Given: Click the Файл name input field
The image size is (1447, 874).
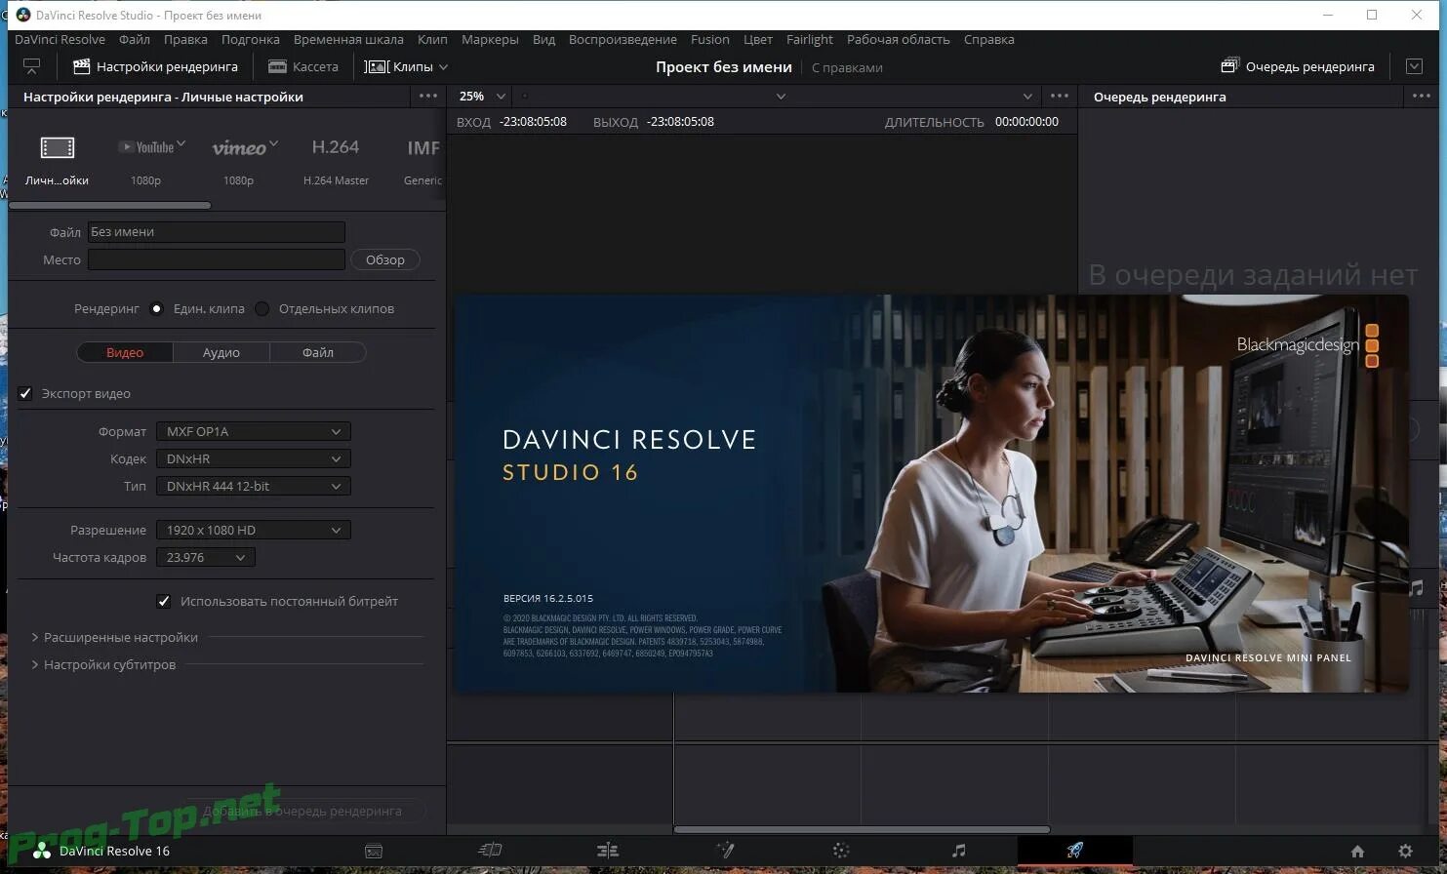Looking at the screenshot, I should pos(216,232).
